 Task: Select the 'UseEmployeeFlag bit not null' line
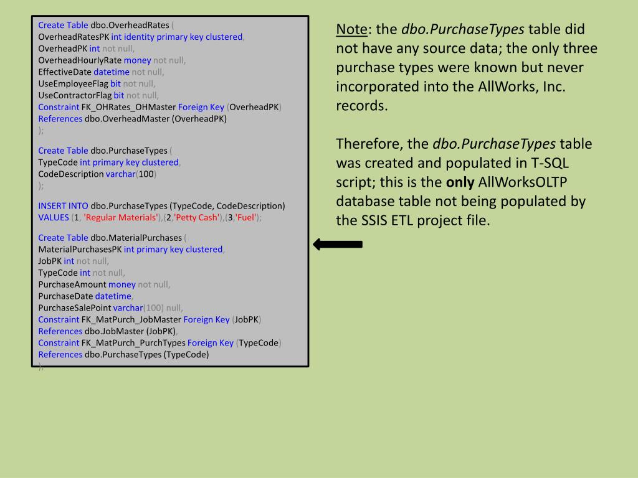click(x=97, y=84)
